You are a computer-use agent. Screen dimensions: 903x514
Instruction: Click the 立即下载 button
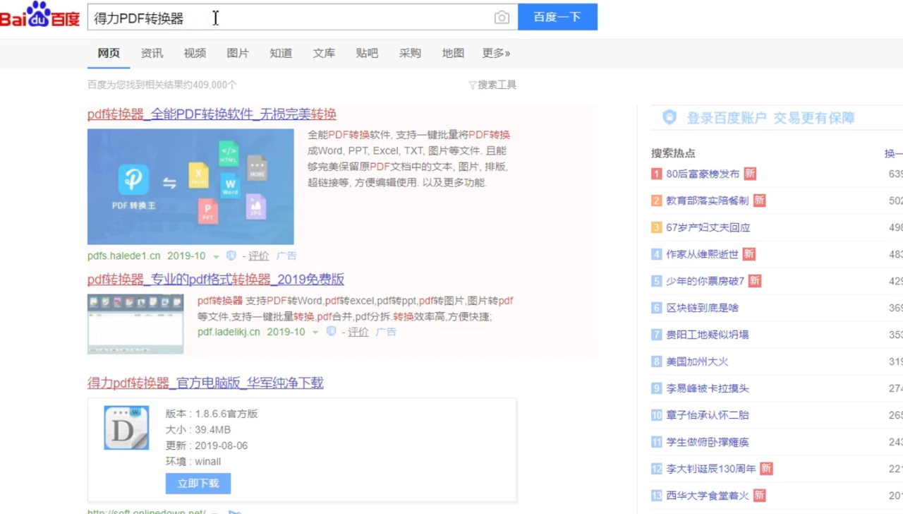(x=198, y=484)
